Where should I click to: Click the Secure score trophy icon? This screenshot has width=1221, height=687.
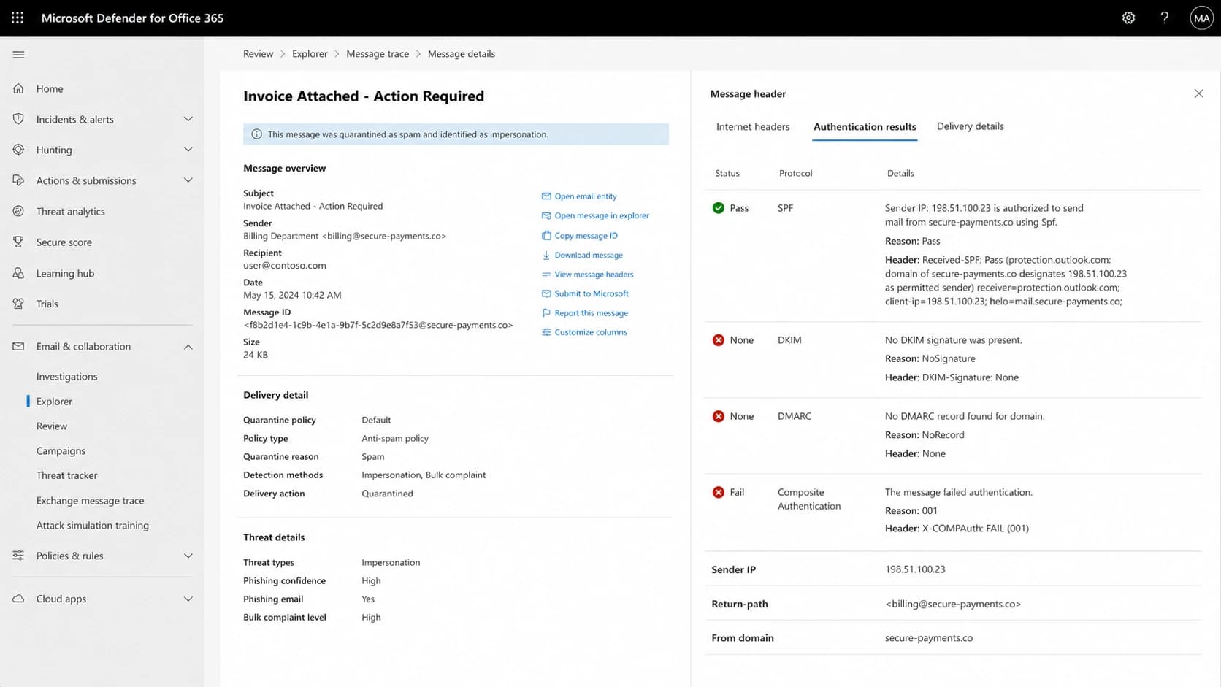[18, 242]
